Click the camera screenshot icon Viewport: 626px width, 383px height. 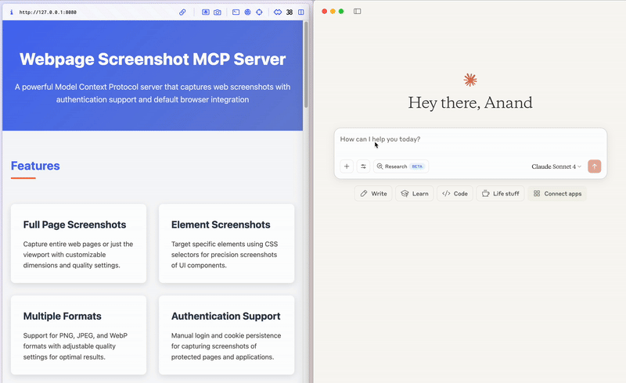tap(217, 13)
